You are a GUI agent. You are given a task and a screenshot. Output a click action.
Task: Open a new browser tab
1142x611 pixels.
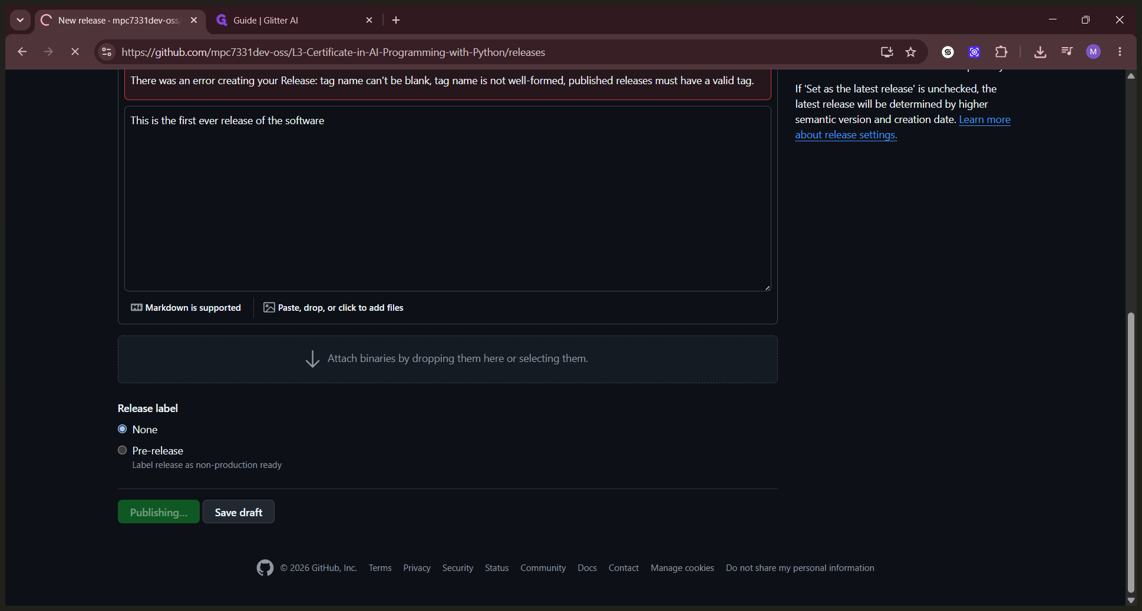coord(396,20)
